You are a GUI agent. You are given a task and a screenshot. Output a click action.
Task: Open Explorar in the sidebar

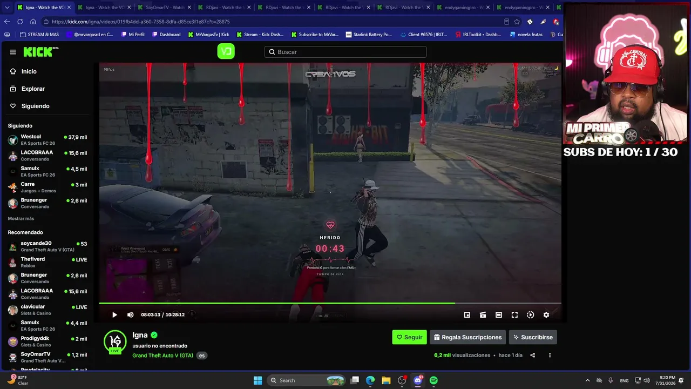click(32, 89)
